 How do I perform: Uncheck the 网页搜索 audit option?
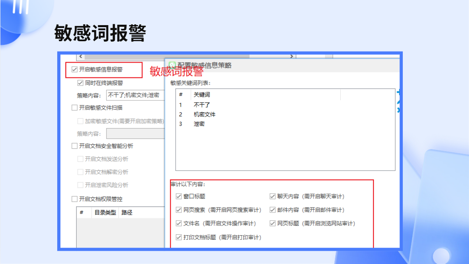[x=179, y=210]
